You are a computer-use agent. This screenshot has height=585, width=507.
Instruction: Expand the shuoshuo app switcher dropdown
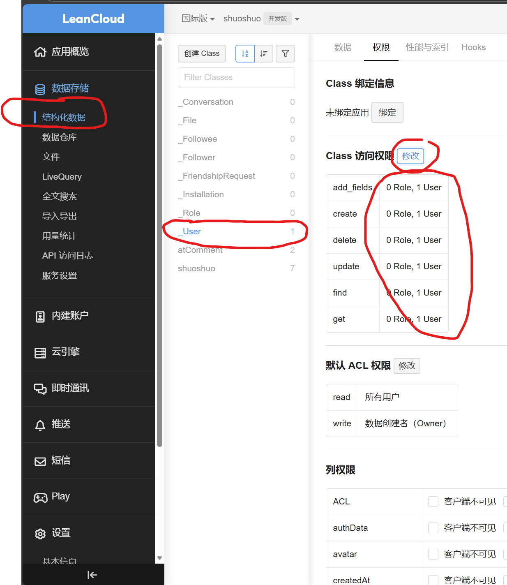tap(297, 19)
